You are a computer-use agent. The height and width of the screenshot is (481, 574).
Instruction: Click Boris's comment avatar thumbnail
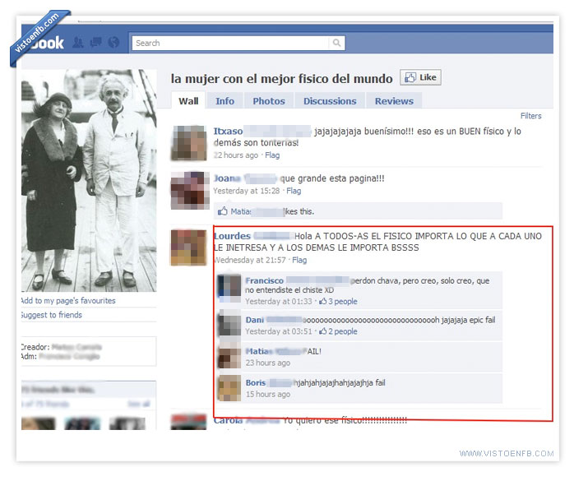point(230,387)
